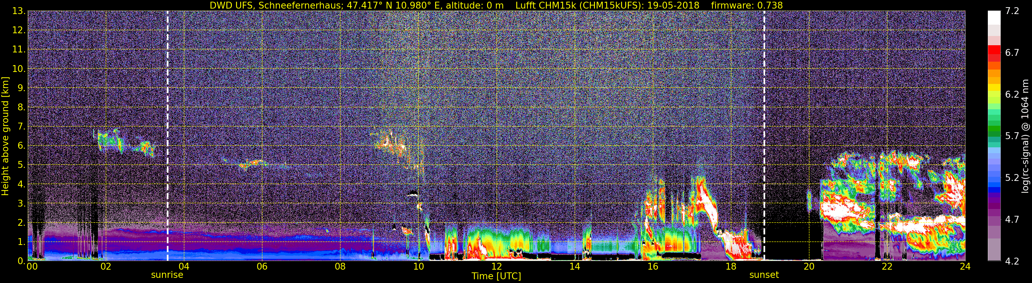This screenshot has height=283, width=1032.
Task: Click the "12" tick on the time axis
Action: click(x=496, y=267)
